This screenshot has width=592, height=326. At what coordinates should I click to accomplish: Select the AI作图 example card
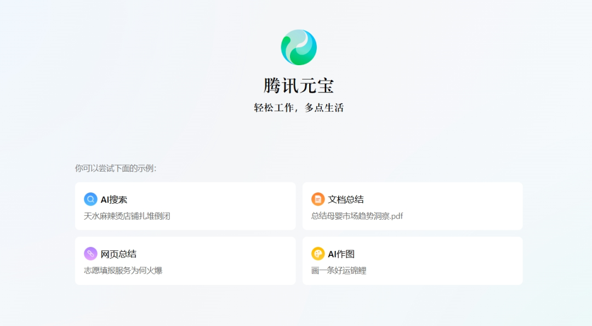coord(412,261)
